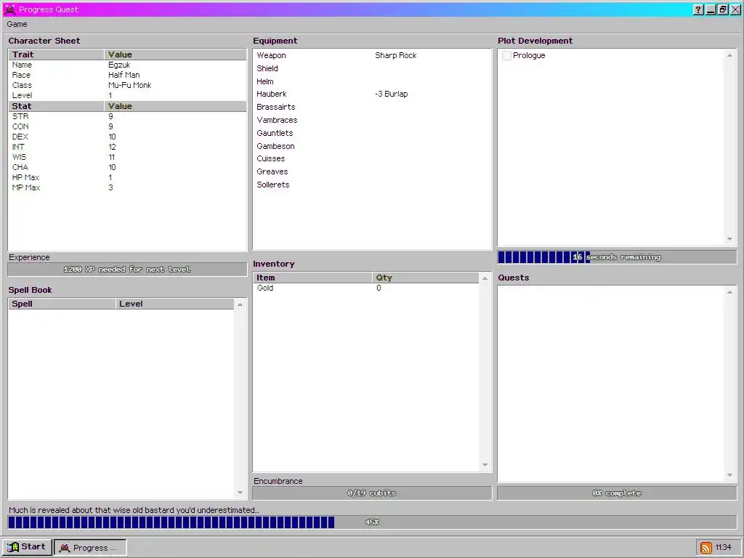Select the Shield equipment row
Viewport: 744px width, 558px height.
(x=372, y=68)
